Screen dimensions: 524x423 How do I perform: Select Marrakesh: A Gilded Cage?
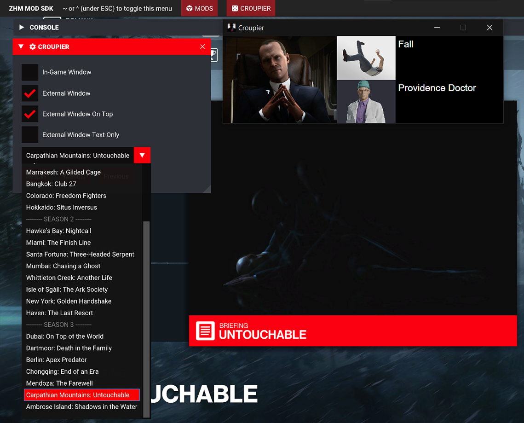63,172
